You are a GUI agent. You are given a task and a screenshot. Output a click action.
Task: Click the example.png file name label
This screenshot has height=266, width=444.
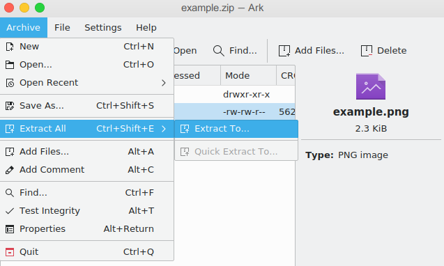click(371, 112)
